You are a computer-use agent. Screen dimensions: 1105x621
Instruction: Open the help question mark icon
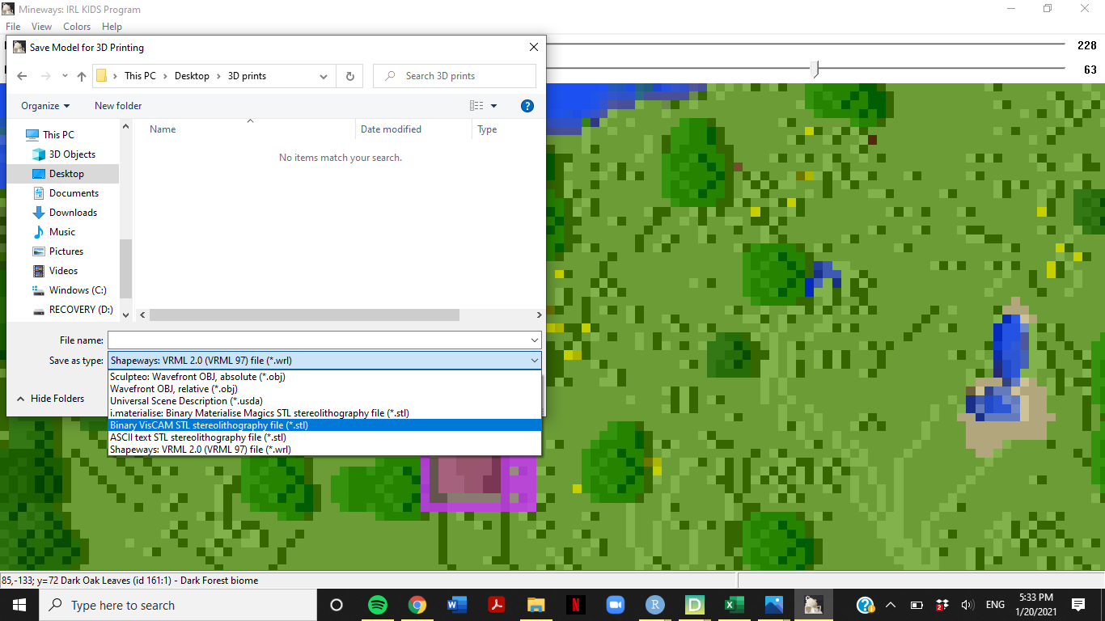[527, 106]
